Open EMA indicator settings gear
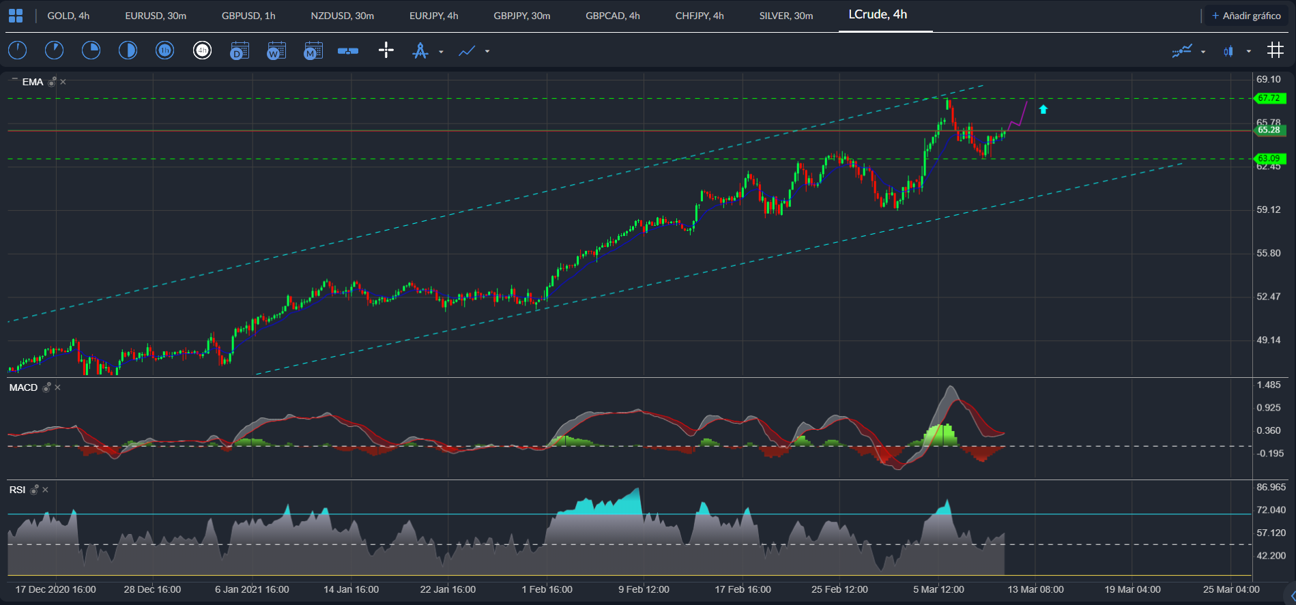This screenshot has height=605, width=1296. 52,82
